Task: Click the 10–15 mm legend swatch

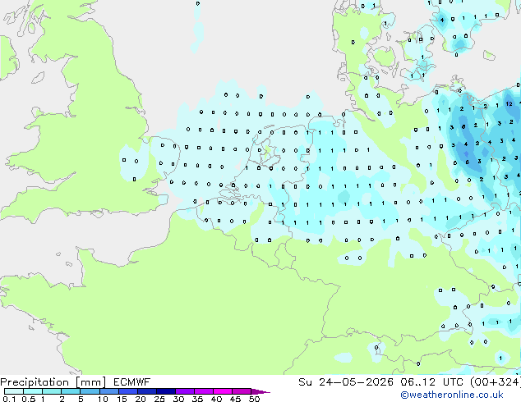Action: click(x=108, y=391)
